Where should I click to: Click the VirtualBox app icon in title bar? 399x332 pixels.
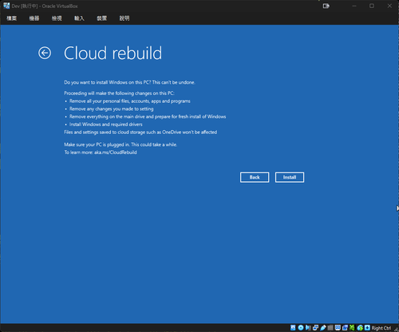click(x=6, y=6)
